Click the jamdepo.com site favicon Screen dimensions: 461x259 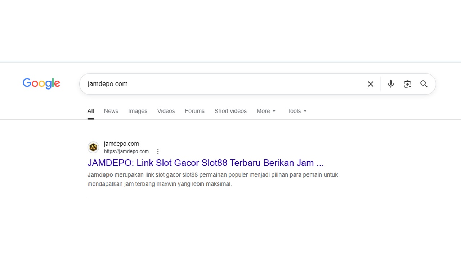coord(93,147)
